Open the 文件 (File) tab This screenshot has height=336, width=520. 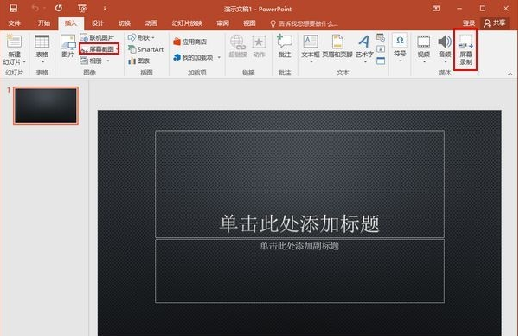coord(14,23)
